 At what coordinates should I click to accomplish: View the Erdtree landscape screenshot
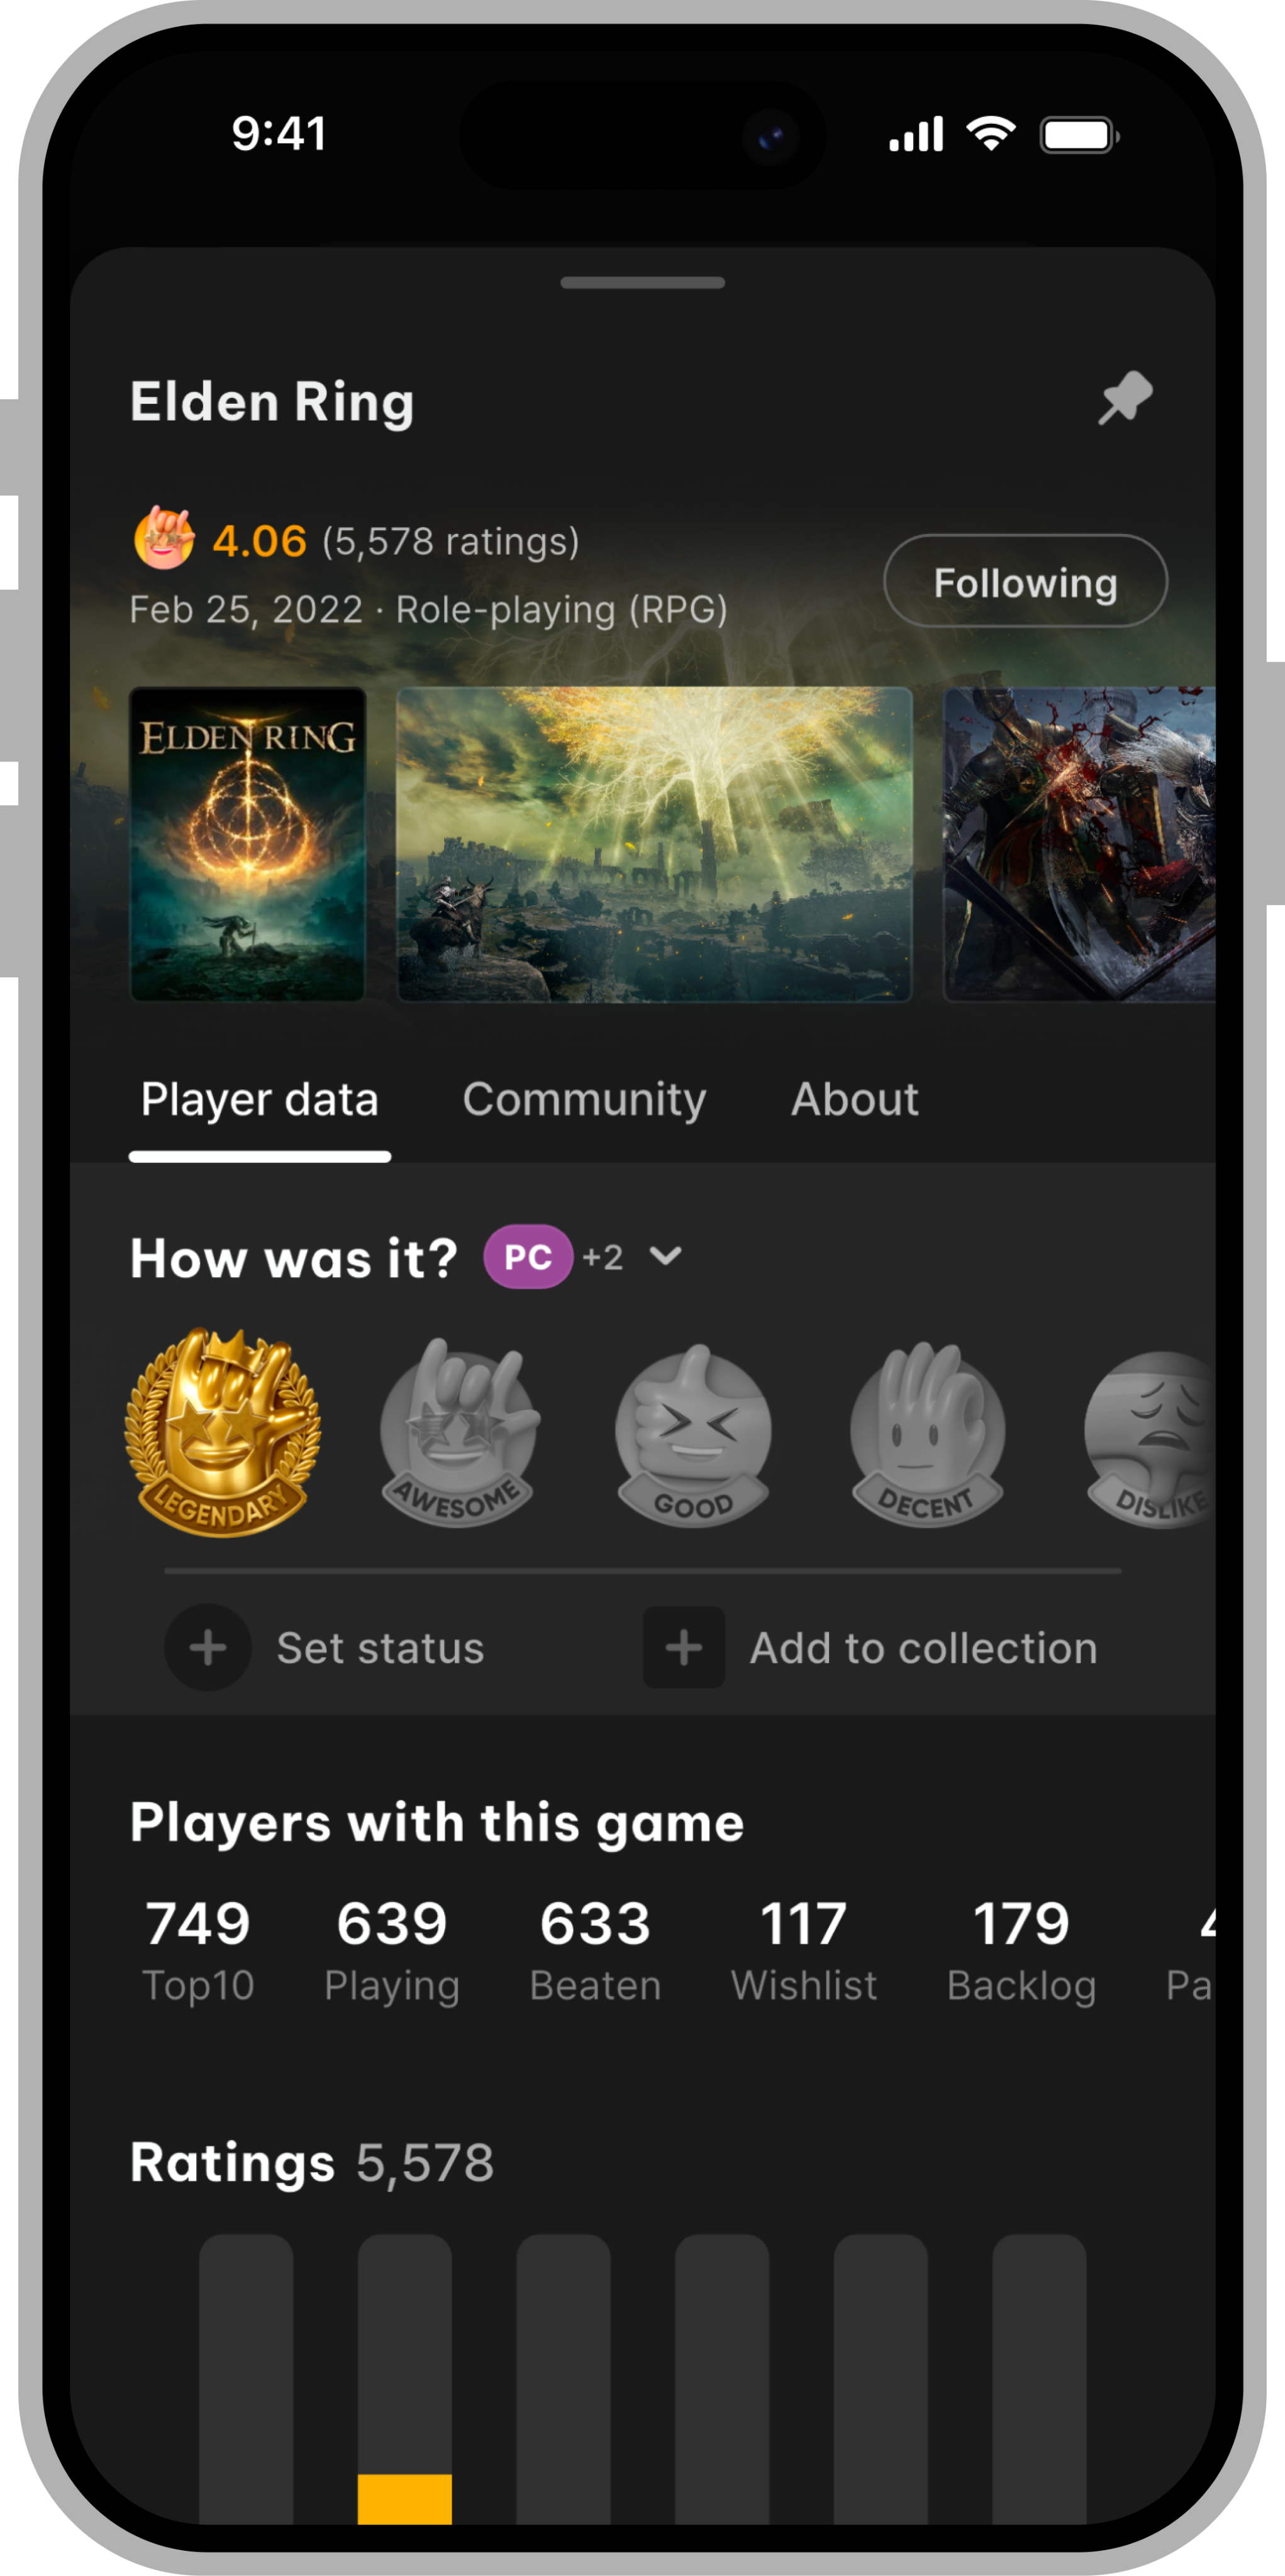654,844
